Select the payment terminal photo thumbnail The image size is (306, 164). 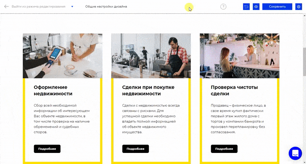point(63,56)
